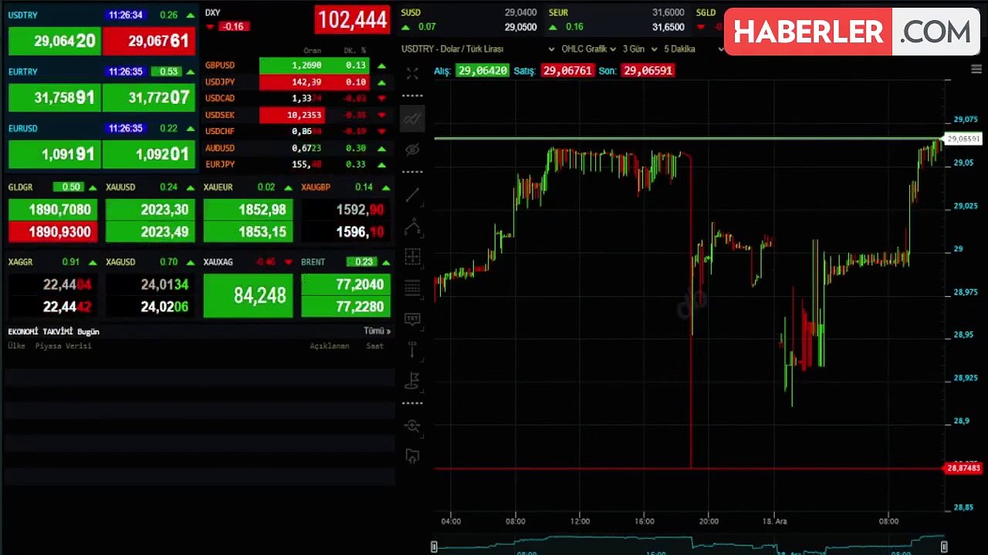
Task: Click the zoom magnifier chart tool
Action: [412, 425]
